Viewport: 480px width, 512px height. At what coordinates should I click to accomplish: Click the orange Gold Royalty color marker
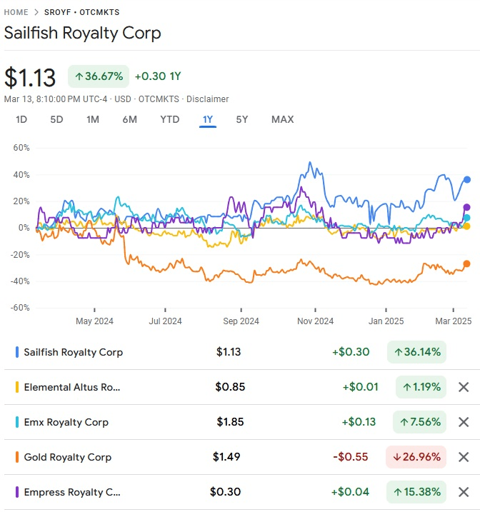tap(17, 457)
